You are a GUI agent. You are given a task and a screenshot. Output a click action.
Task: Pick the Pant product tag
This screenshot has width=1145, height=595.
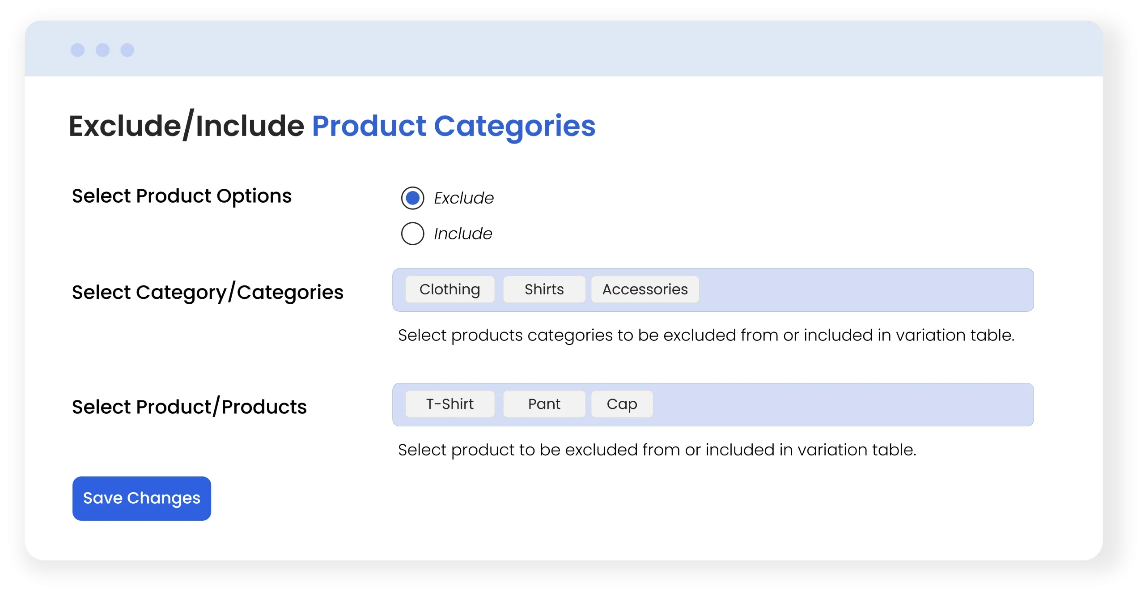(x=544, y=404)
